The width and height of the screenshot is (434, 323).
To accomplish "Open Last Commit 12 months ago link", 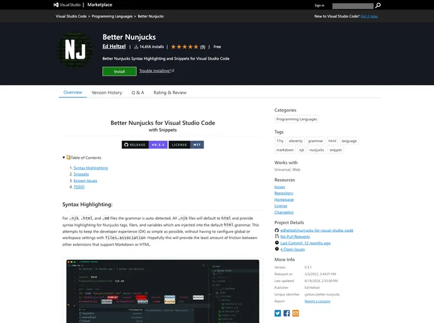I will [x=305, y=243].
